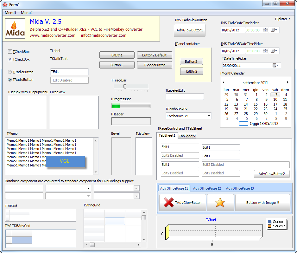Select the first TRadioButton
The width and height of the screenshot is (297, 253).
point(10,72)
